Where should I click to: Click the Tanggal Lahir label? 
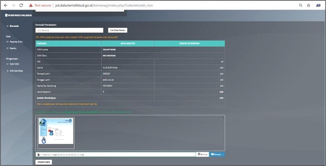[x=43, y=80]
